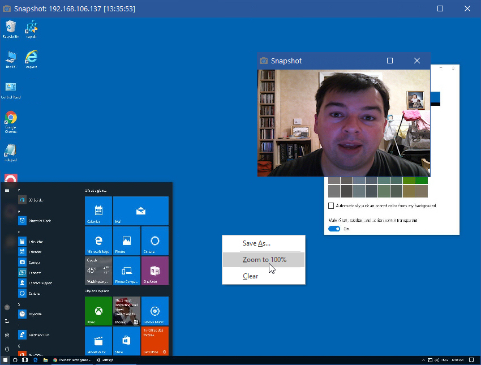Expand the Snapshot camera window to maximize

click(x=390, y=61)
